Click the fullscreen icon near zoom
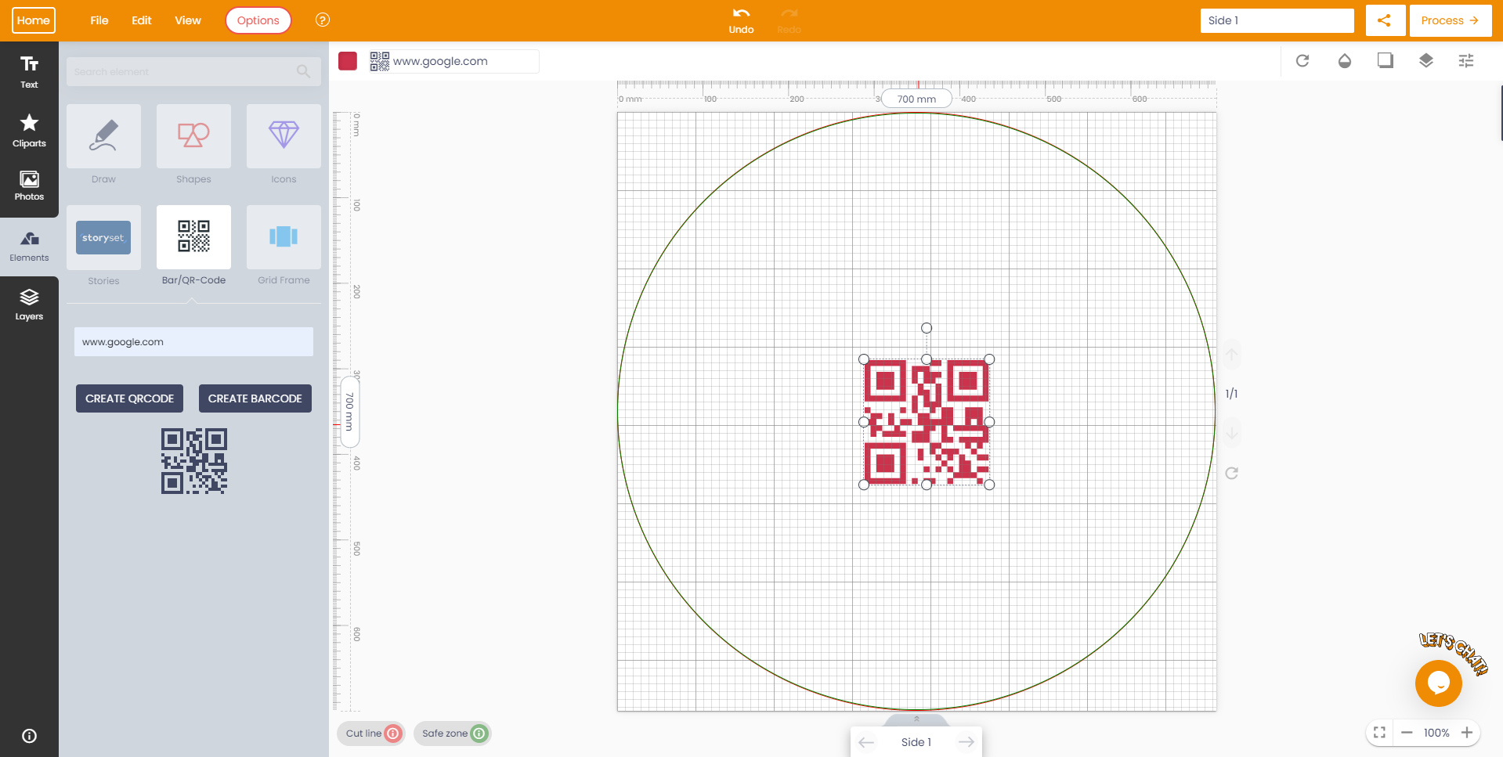The width and height of the screenshot is (1503, 757). click(1379, 733)
